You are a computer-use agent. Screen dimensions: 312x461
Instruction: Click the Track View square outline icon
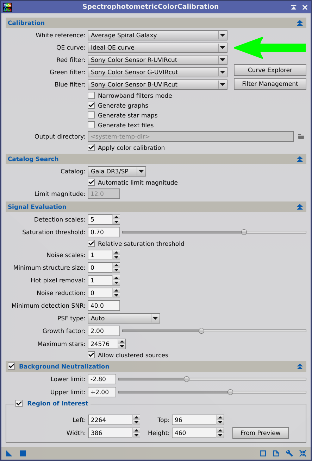(x=263, y=453)
